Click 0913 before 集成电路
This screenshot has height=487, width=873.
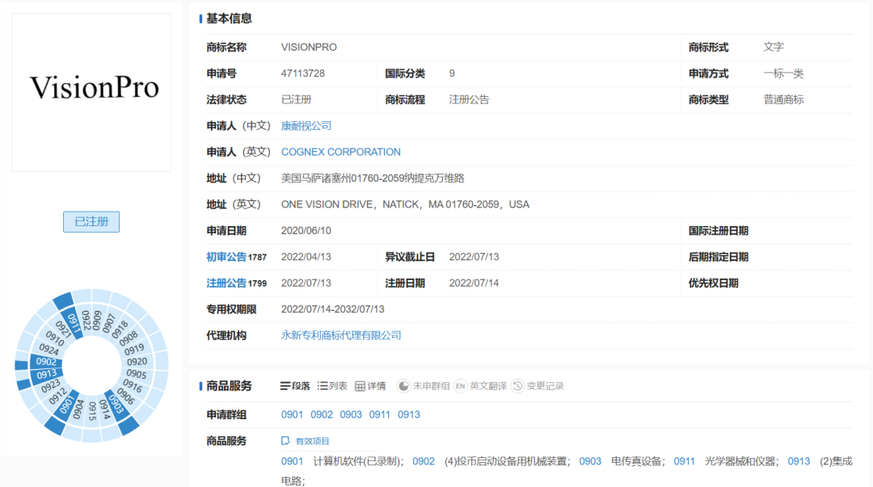(799, 461)
